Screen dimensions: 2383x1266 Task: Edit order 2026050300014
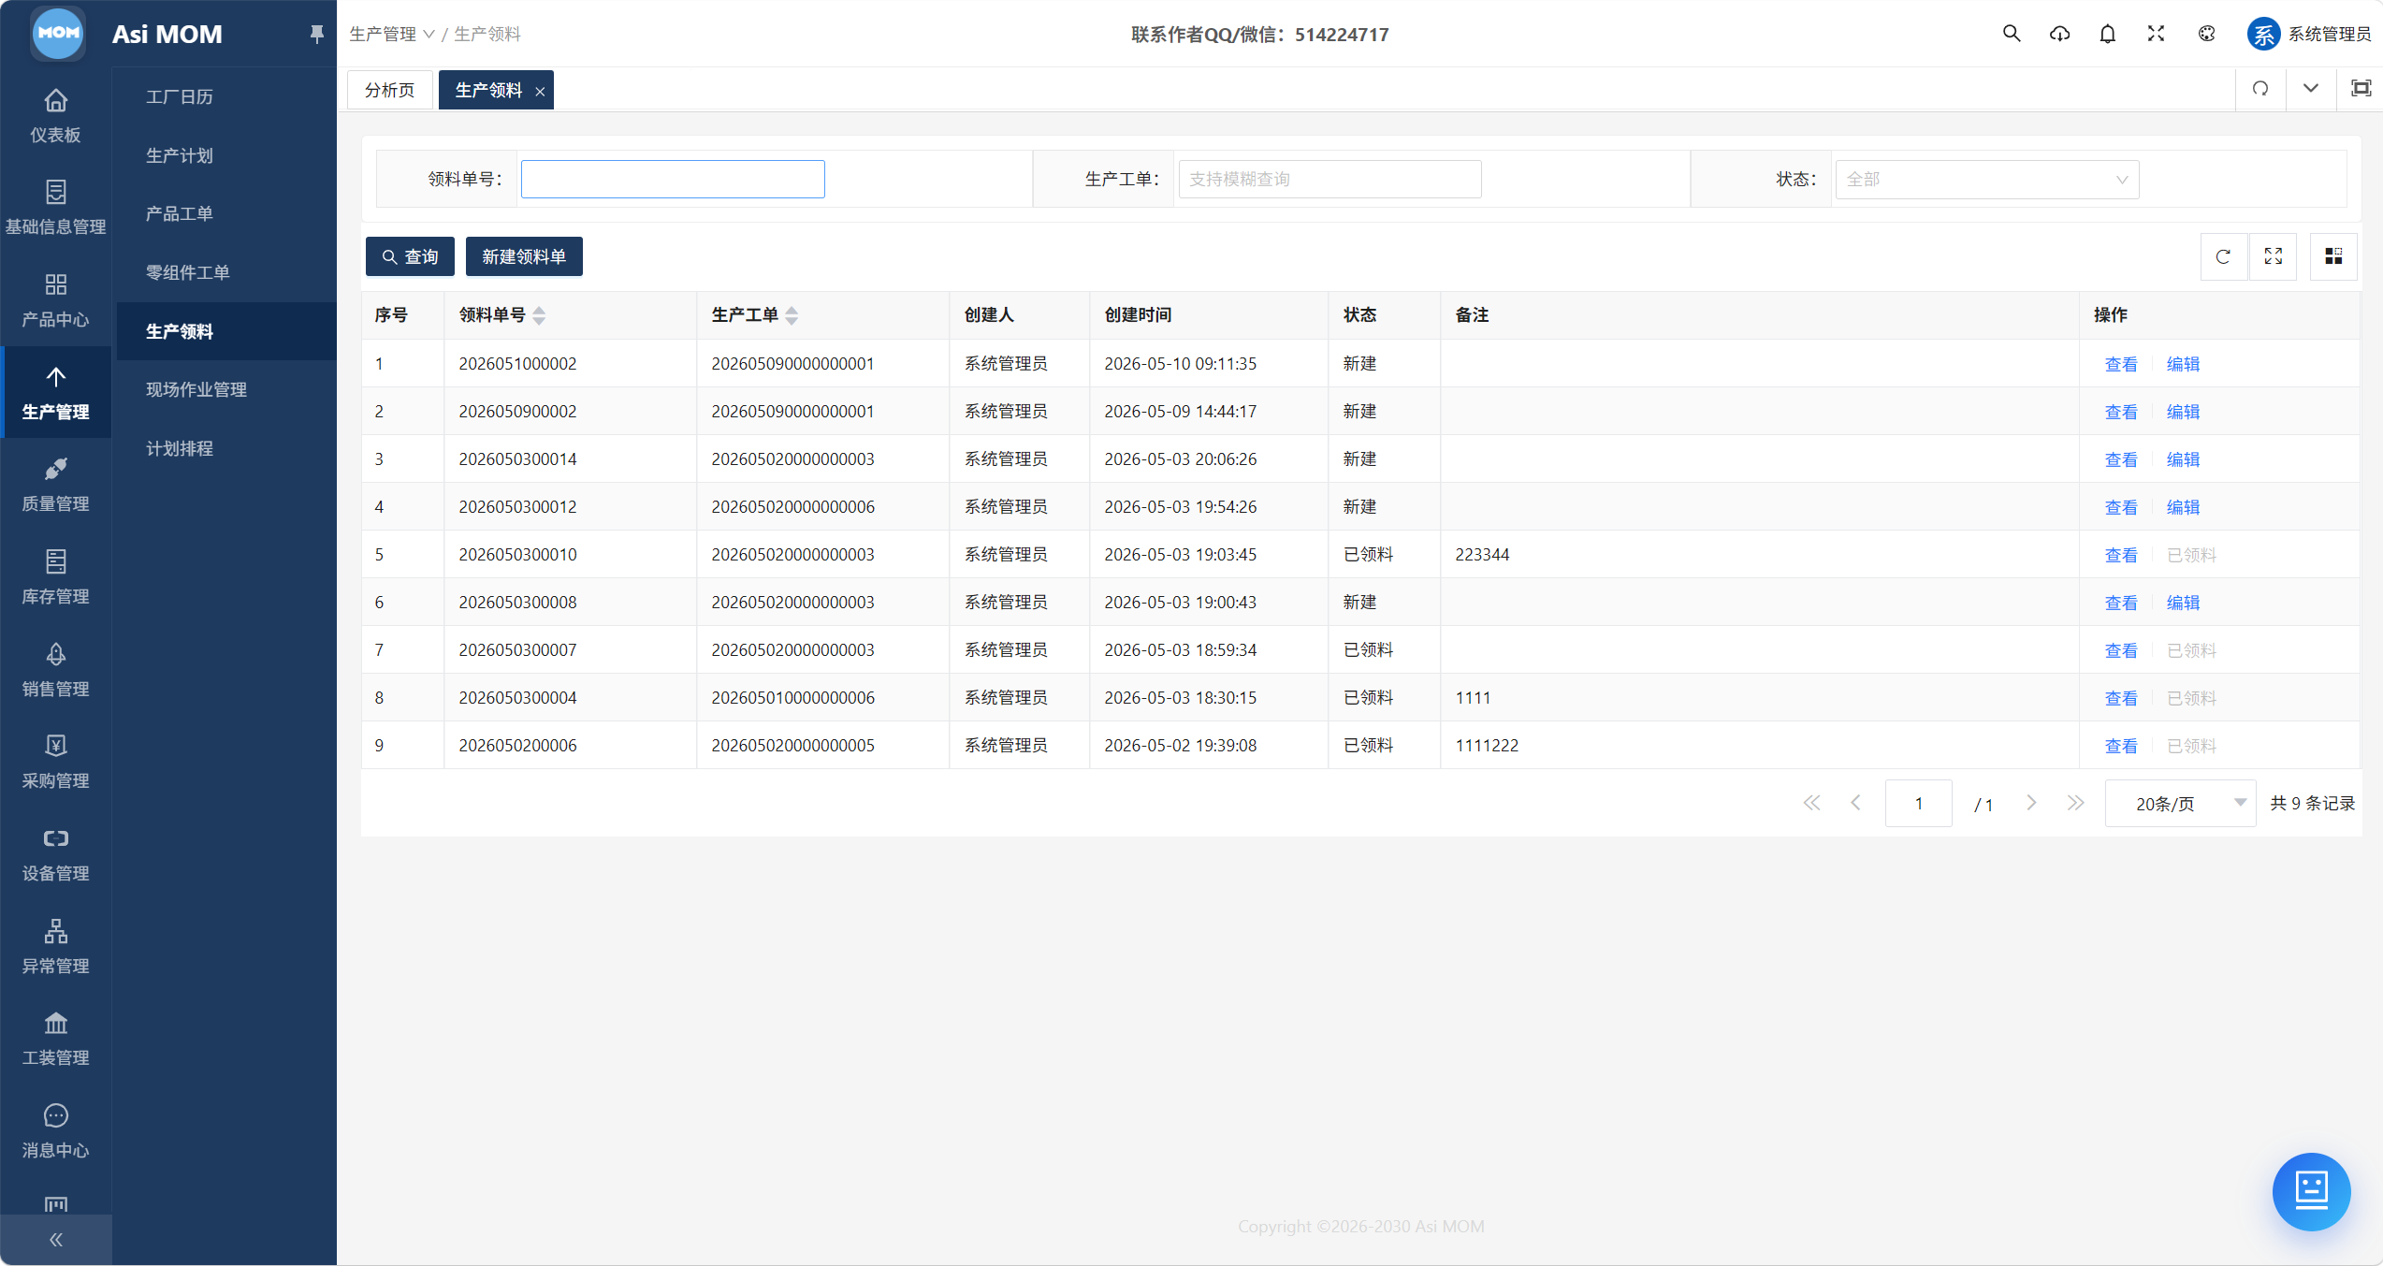[x=2183, y=459]
